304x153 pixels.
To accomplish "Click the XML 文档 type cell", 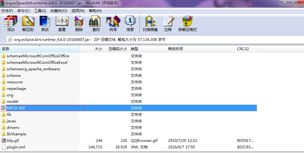I will [x=139, y=147].
